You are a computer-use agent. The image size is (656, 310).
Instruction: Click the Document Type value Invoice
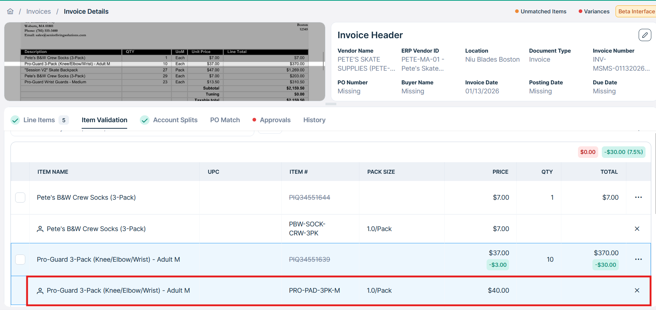[x=540, y=59]
